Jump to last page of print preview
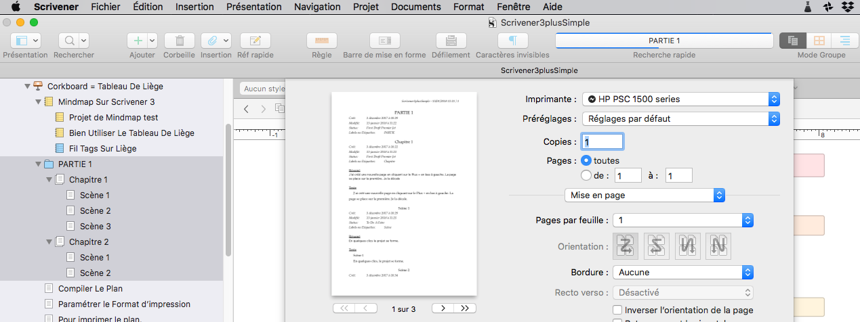The height and width of the screenshot is (322, 860). [464, 308]
